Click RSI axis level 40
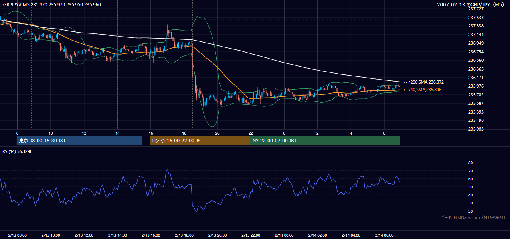 470,195
